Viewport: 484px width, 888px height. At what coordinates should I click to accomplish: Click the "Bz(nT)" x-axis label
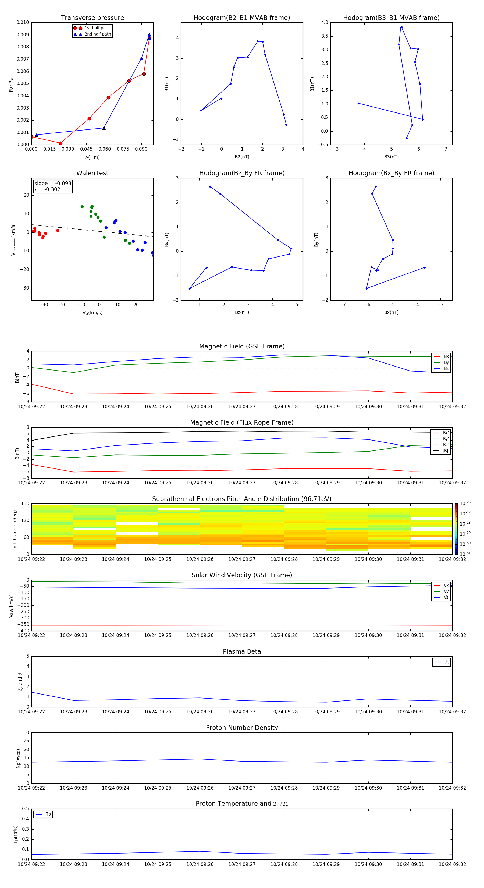pyautogui.click(x=242, y=313)
